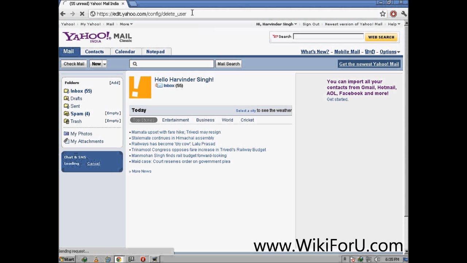The height and width of the screenshot is (263, 467).
Task: Open the Calendar tab
Action: 125,52
